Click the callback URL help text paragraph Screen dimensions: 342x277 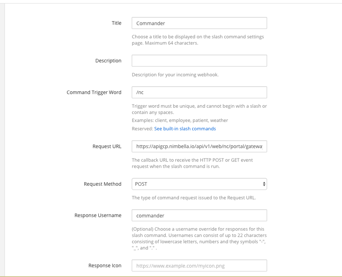click(192, 163)
